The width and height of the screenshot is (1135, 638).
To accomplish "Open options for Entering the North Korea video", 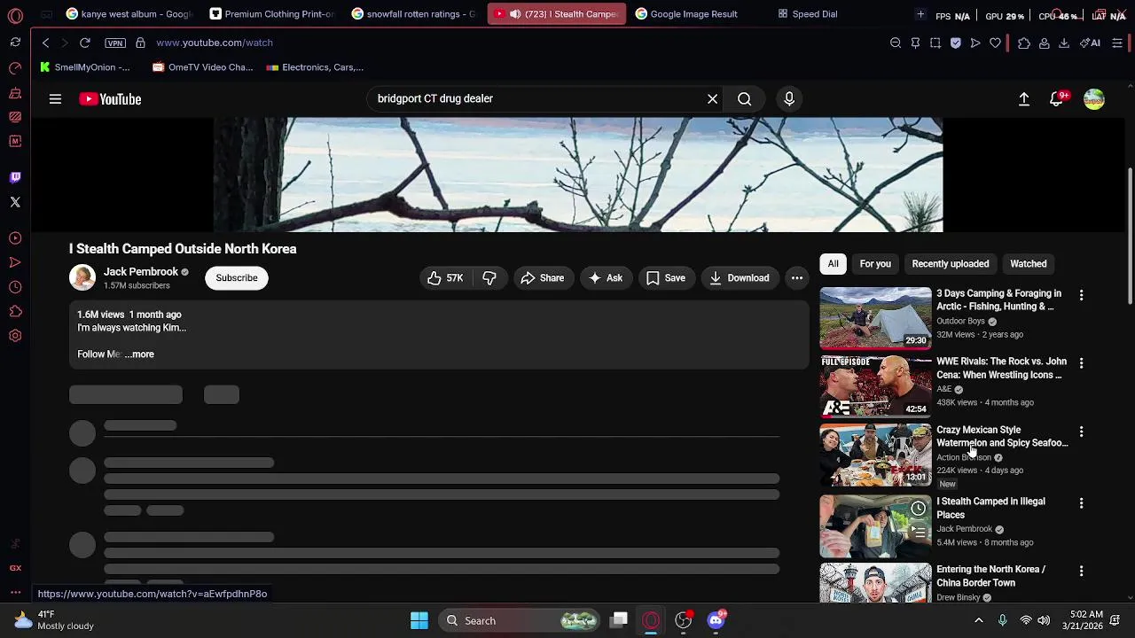I will click(x=1081, y=572).
